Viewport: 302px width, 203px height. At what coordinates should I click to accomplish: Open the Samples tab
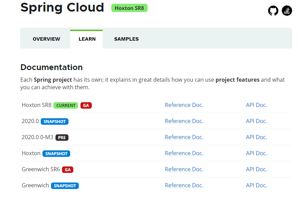126,39
